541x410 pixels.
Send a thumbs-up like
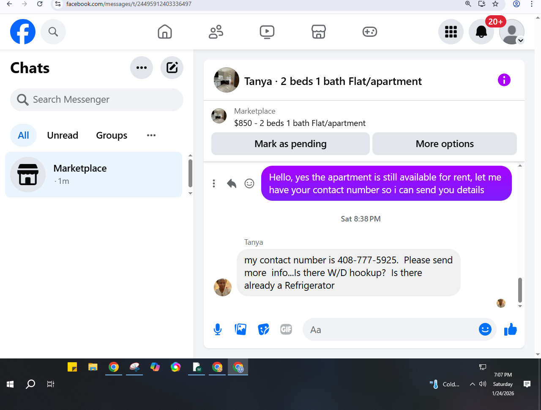pyautogui.click(x=511, y=329)
